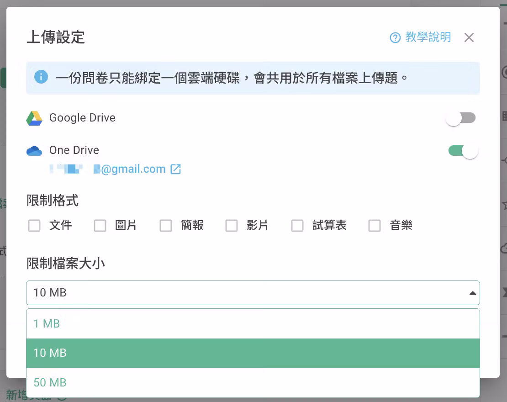Open the 教學說明 help link
The width and height of the screenshot is (507, 402).
[x=420, y=37]
